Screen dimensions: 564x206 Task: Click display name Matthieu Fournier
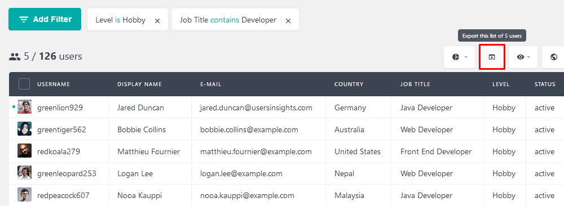pyautogui.click(x=148, y=151)
